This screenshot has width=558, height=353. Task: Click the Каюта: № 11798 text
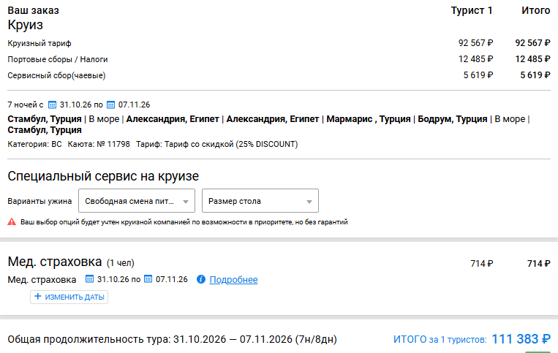point(99,144)
